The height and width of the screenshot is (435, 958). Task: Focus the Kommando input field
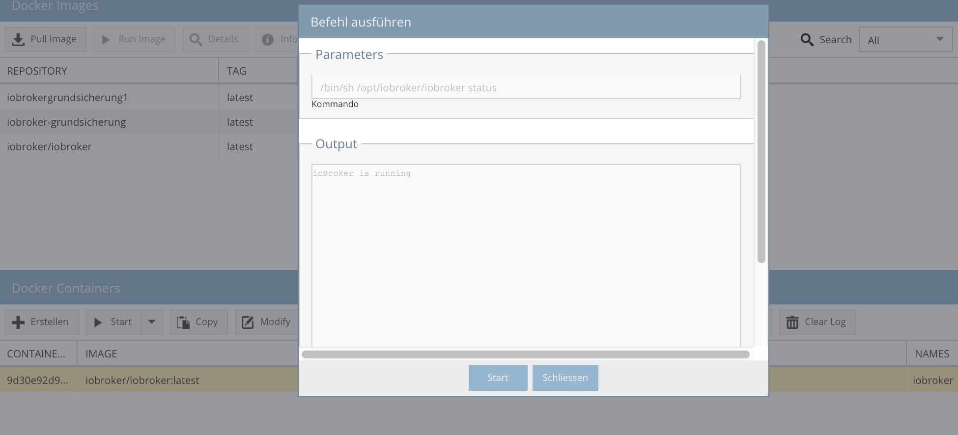point(526,87)
